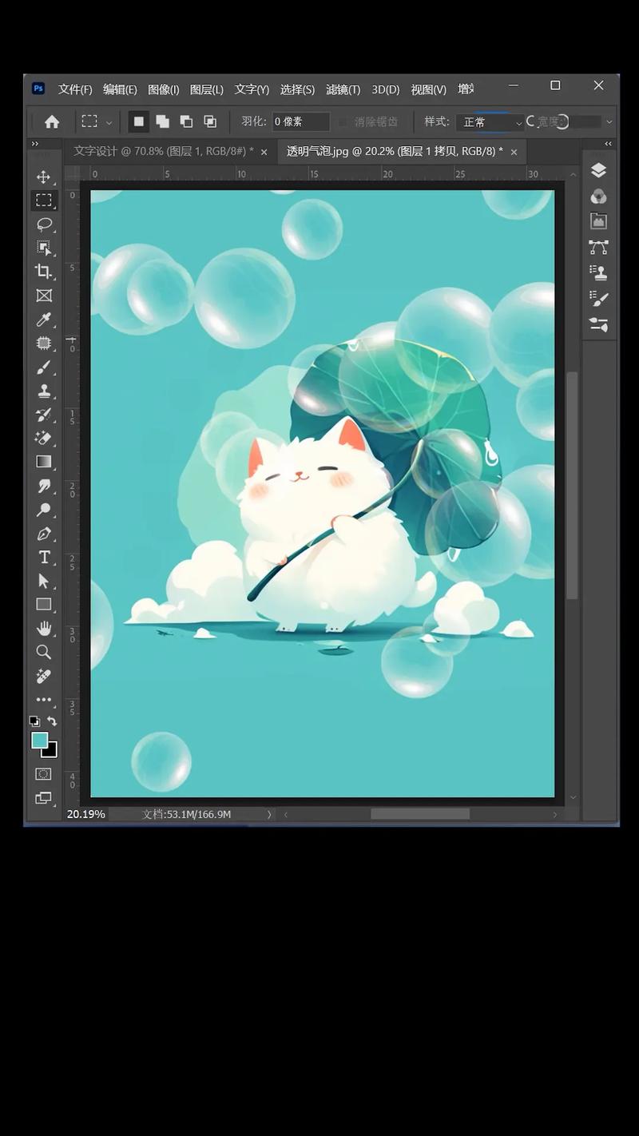The width and height of the screenshot is (639, 1136).
Task: Toggle the 消除锯齿 anti-alias checkbox
Action: coord(343,122)
